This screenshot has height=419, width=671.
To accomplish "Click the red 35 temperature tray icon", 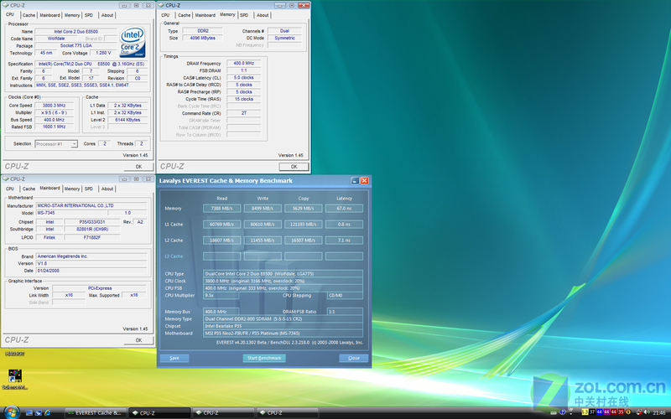I will point(621,411).
